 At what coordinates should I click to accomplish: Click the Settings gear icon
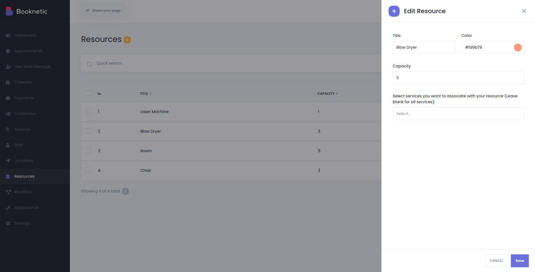(8, 223)
